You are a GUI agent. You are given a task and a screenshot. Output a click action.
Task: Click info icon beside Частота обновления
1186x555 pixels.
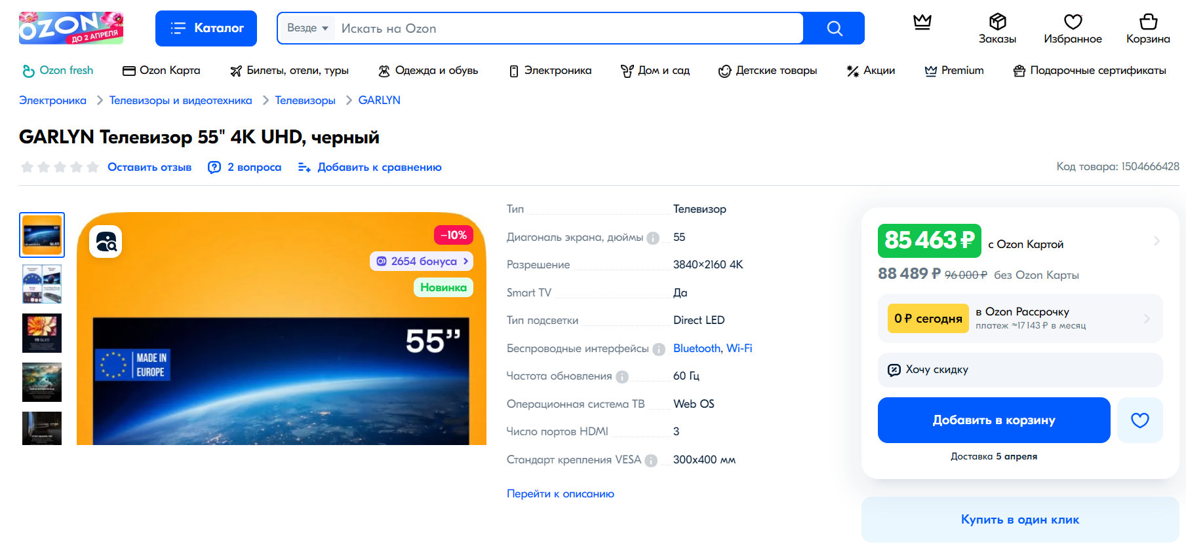point(622,377)
